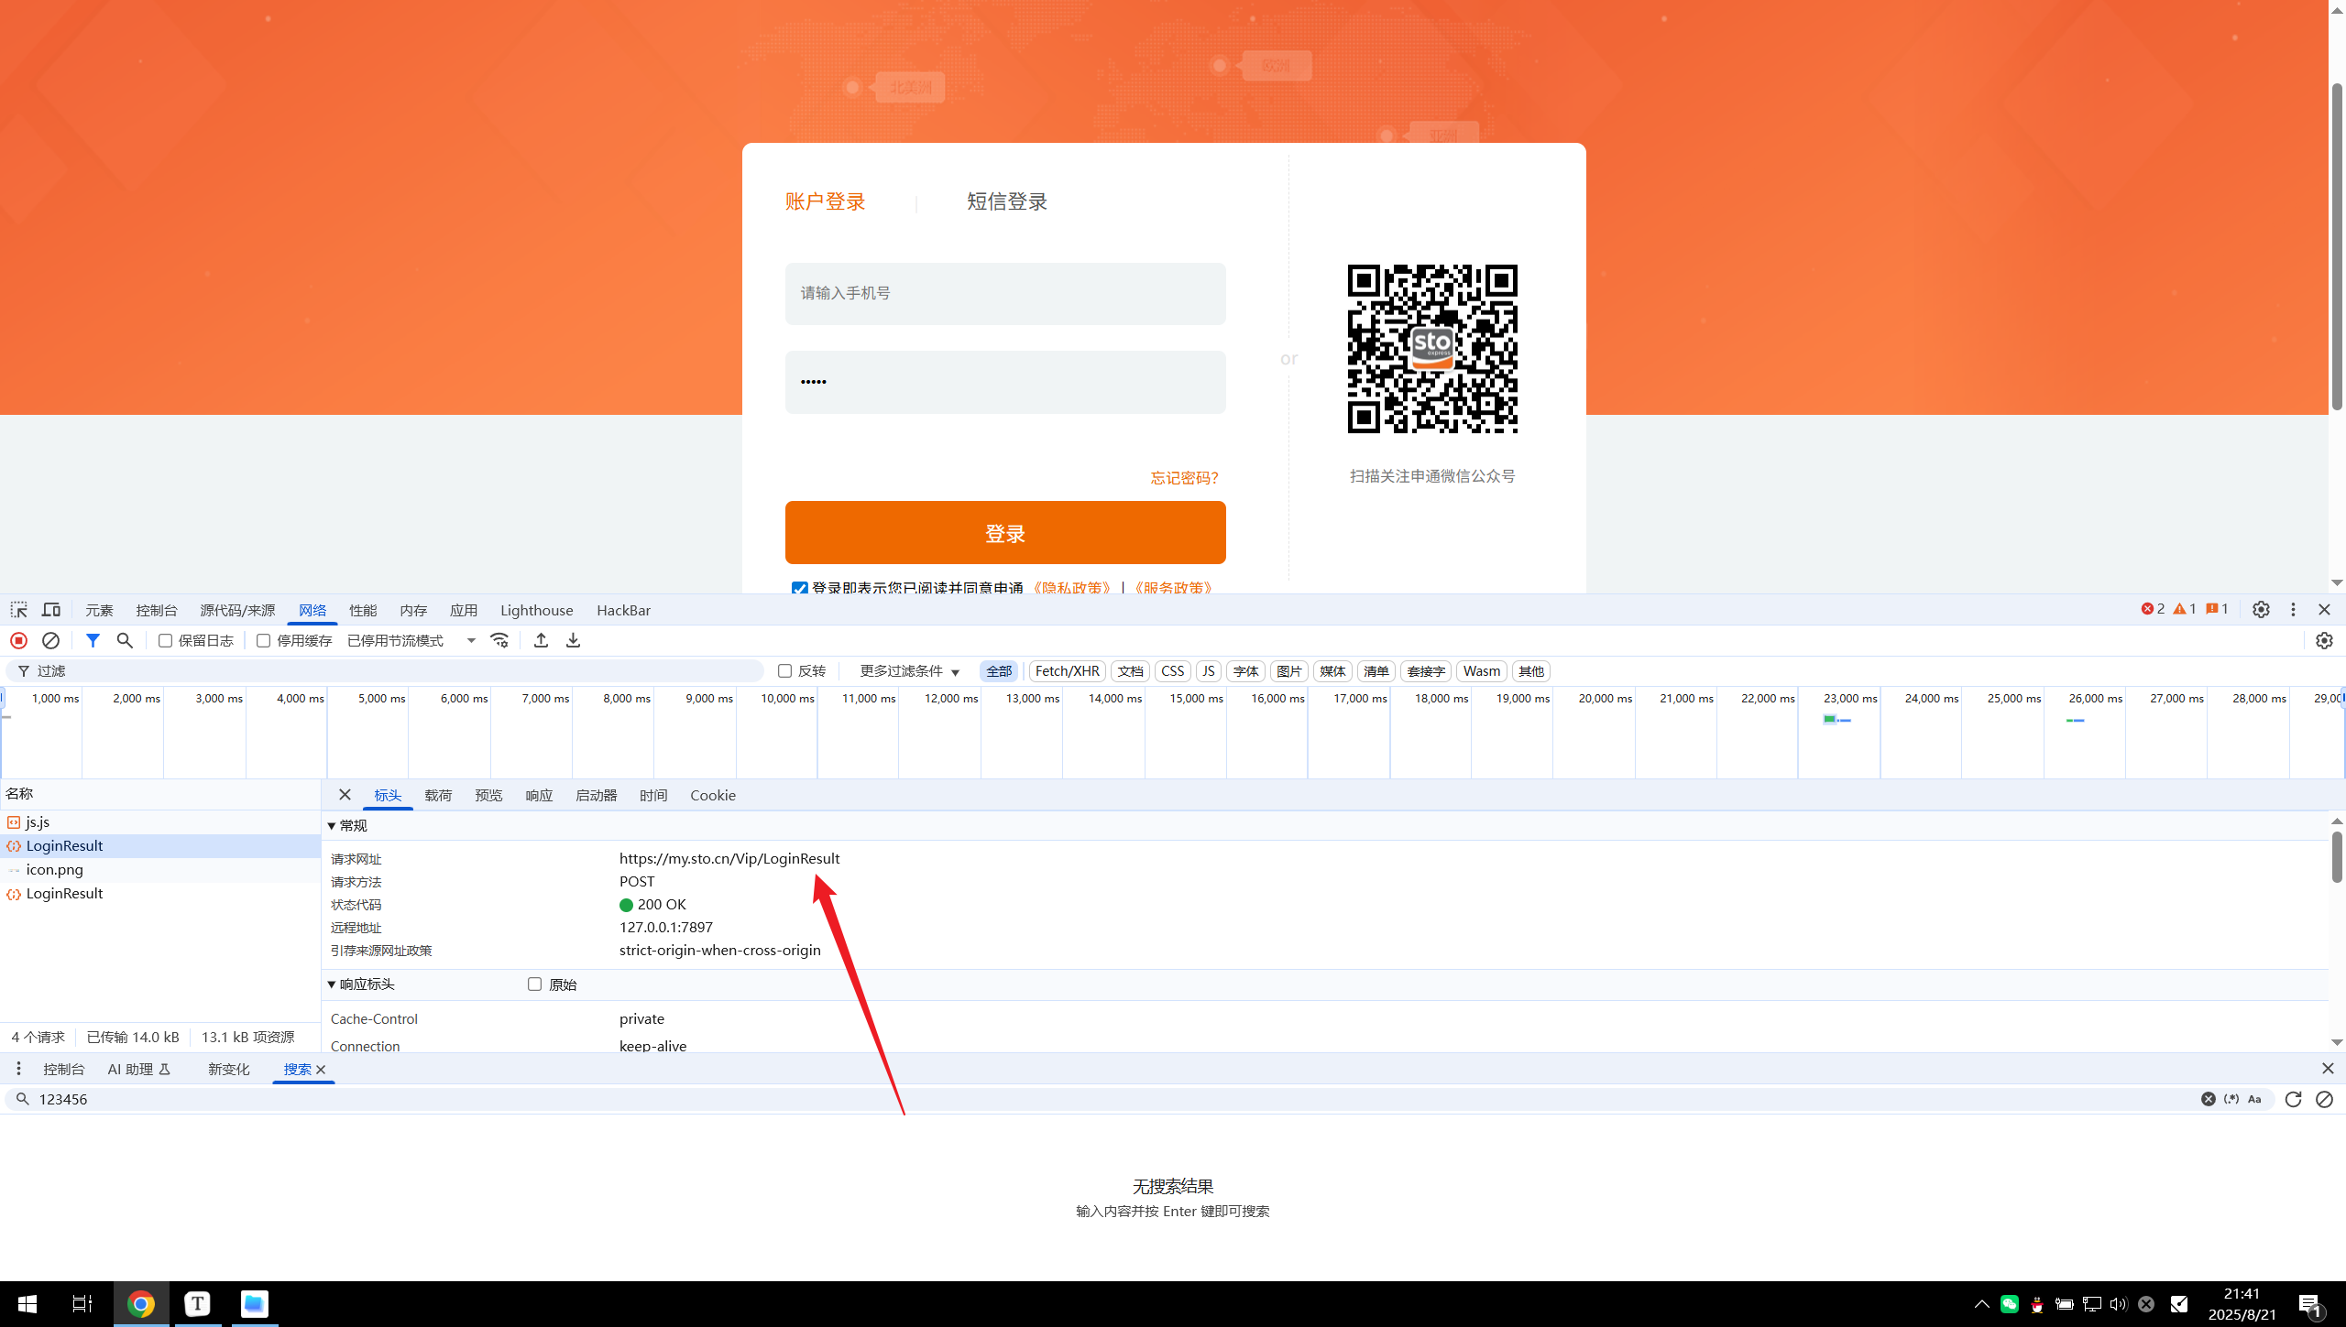Enable the 停用缓存 checkbox
The width and height of the screenshot is (2346, 1327).
coord(264,641)
